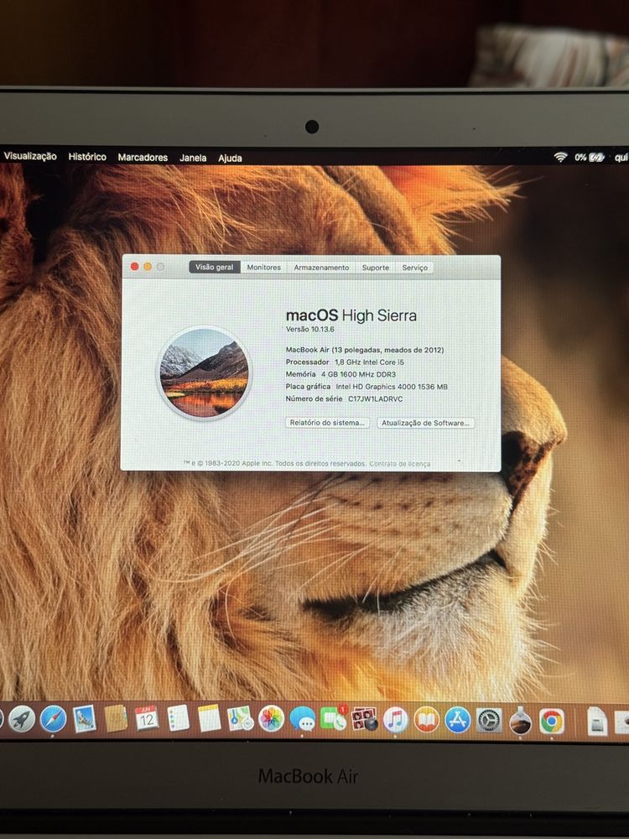Viewport: 629px width, 839px height.
Task: Click the macOS High Sierra title
Action: coord(351,315)
